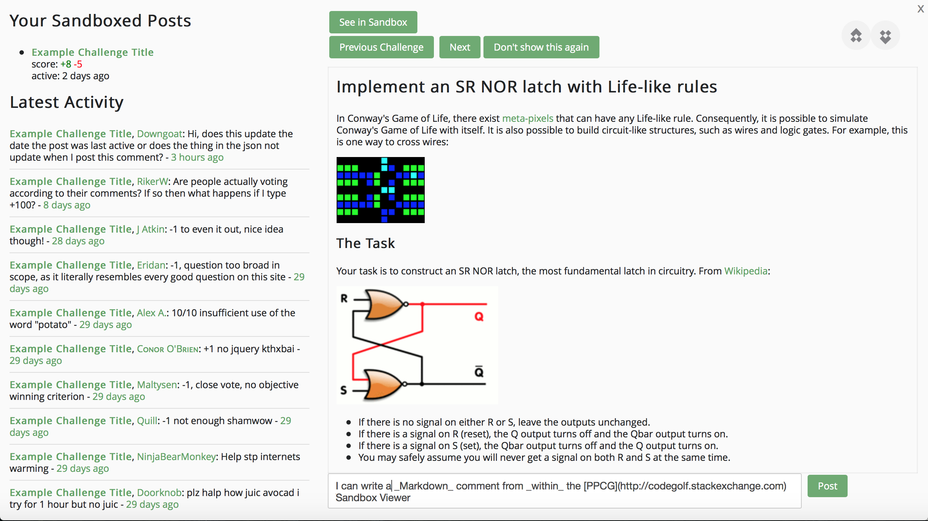This screenshot has width=928, height=521.
Task: Click the second drag/move icon top-right
Action: (885, 36)
